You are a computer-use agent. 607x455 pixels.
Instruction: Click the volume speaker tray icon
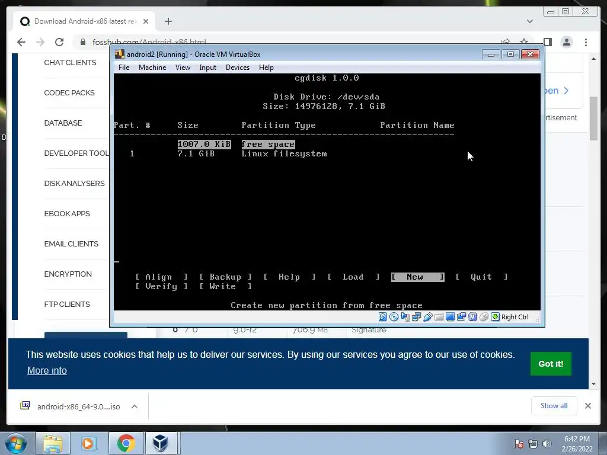click(547, 444)
